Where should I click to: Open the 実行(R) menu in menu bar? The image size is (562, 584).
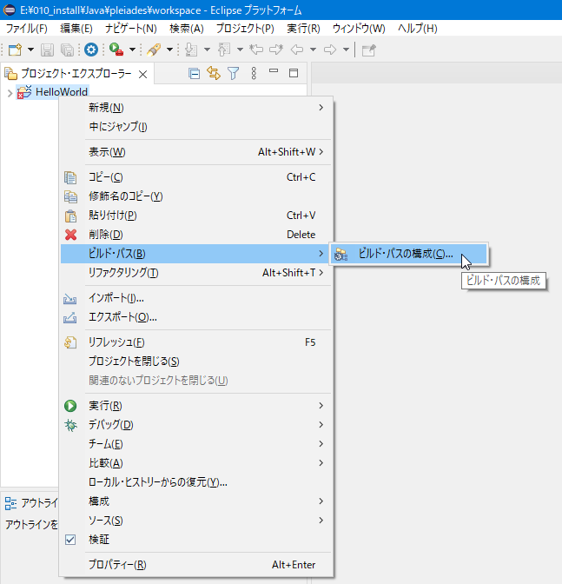click(x=303, y=29)
